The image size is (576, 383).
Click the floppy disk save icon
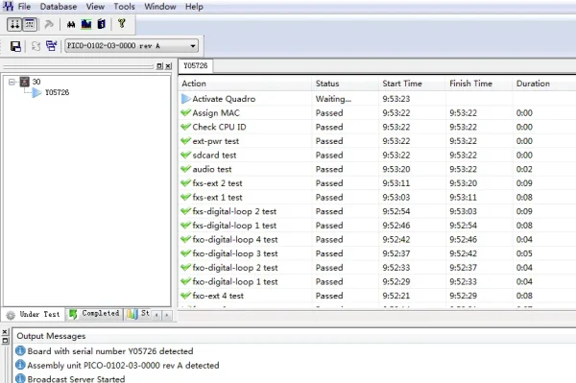pos(15,46)
